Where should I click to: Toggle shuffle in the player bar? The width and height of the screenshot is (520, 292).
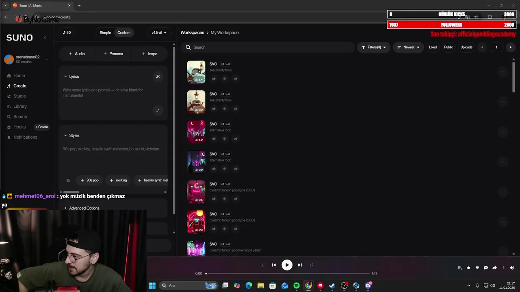(262, 265)
